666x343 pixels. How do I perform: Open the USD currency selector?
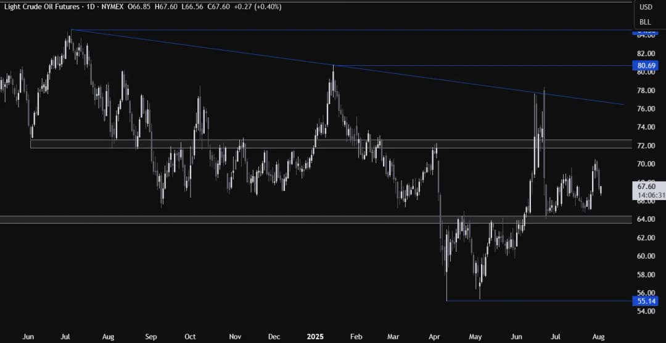646,7
